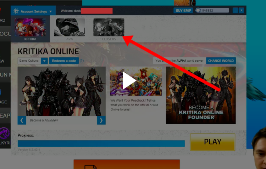
Task: Select the CLOSERS game thumbnail
Action: [x=109, y=28]
